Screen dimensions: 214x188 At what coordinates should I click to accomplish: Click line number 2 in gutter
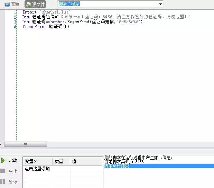point(15,17)
